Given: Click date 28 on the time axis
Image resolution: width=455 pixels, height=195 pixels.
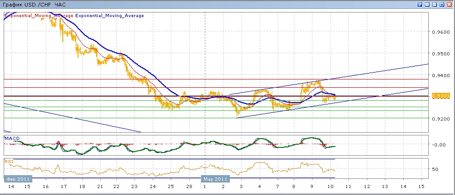Looking at the screenshot, I should [x=189, y=186].
